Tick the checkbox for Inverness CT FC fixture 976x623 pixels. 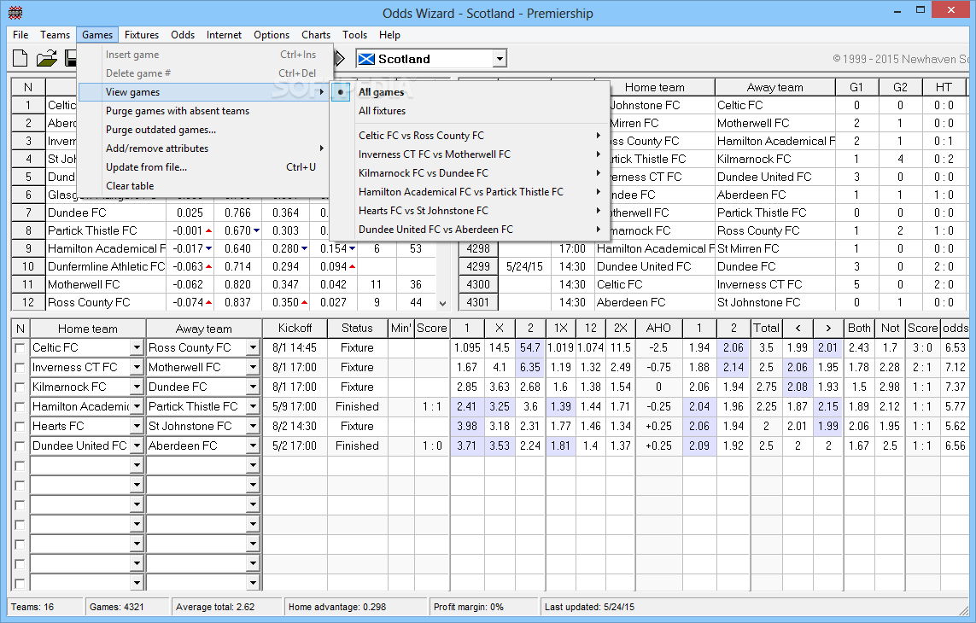coord(20,368)
